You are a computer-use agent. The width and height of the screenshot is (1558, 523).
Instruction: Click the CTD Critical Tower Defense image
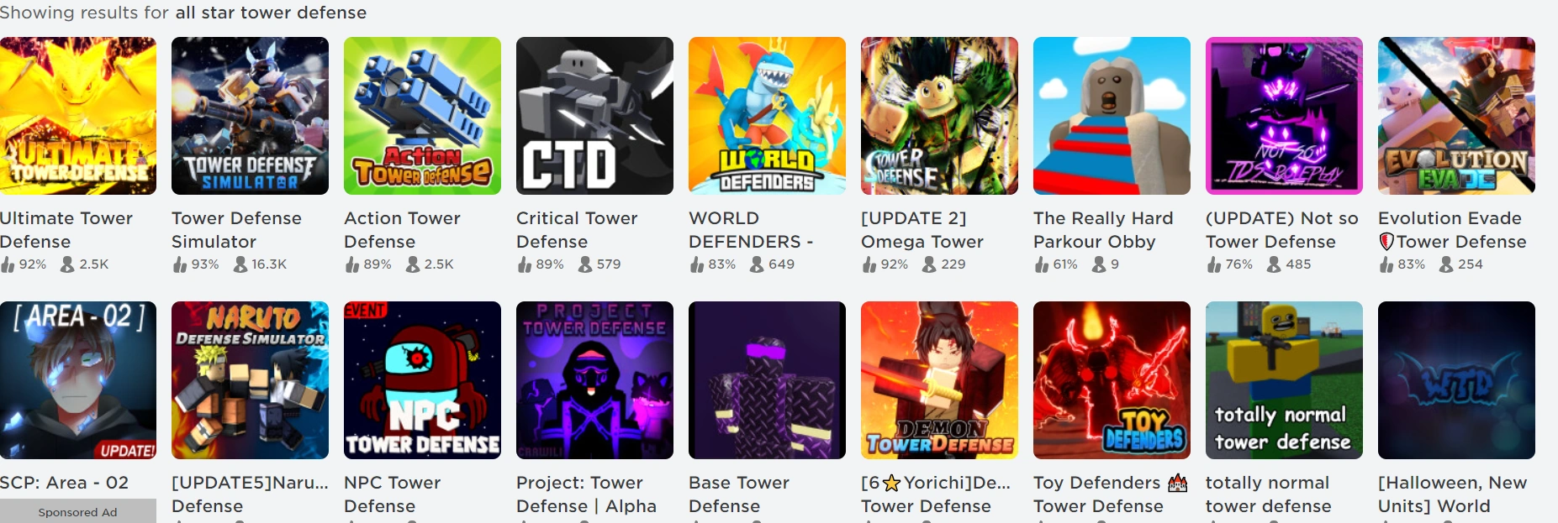[594, 116]
